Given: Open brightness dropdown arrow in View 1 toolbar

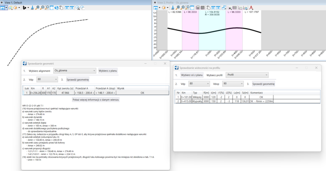Looking at the screenshot, I should pyautogui.click(x=19, y=7).
